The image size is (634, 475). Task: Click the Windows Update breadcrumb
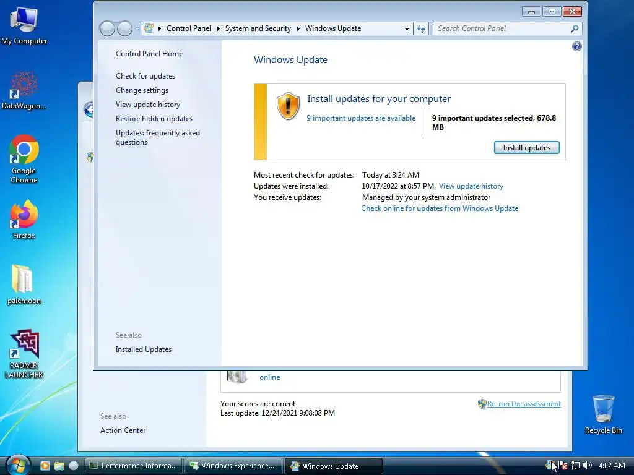pos(333,28)
